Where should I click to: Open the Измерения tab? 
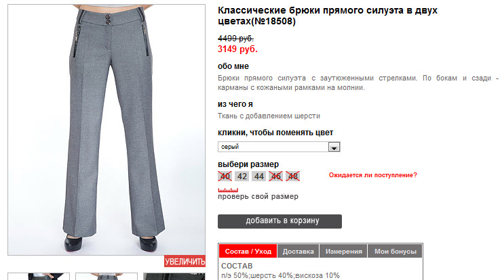[x=343, y=252]
